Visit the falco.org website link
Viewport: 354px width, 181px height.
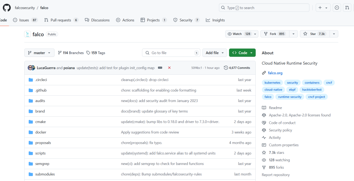[275, 73]
